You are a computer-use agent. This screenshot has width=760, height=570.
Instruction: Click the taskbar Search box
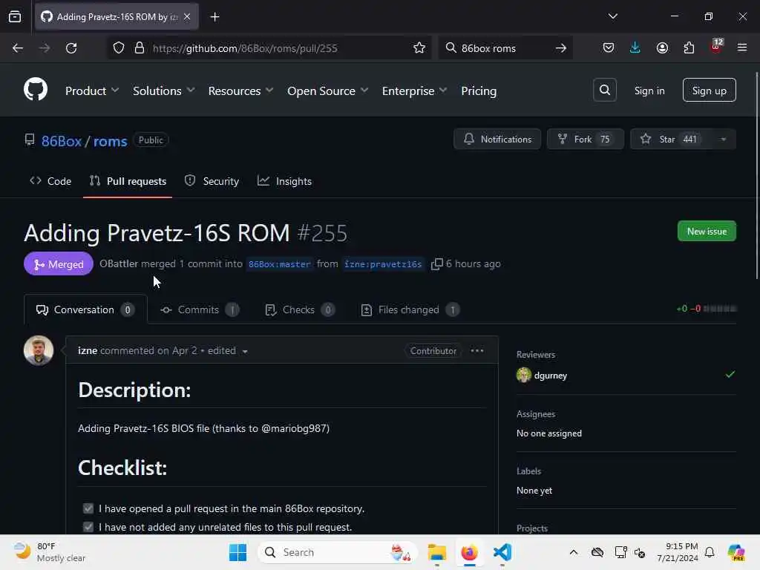[x=338, y=552]
